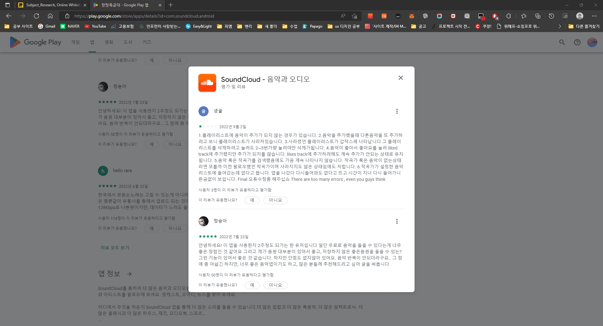Open Google Play help icon

(577, 42)
